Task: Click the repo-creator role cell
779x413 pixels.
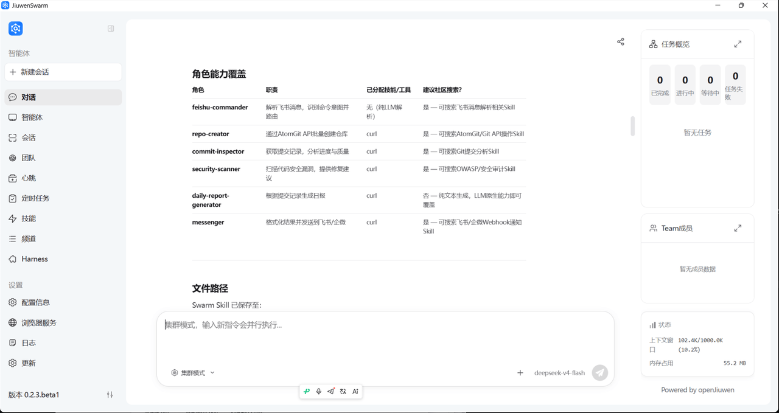Action: pyautogui.click(x=211, y=134)
